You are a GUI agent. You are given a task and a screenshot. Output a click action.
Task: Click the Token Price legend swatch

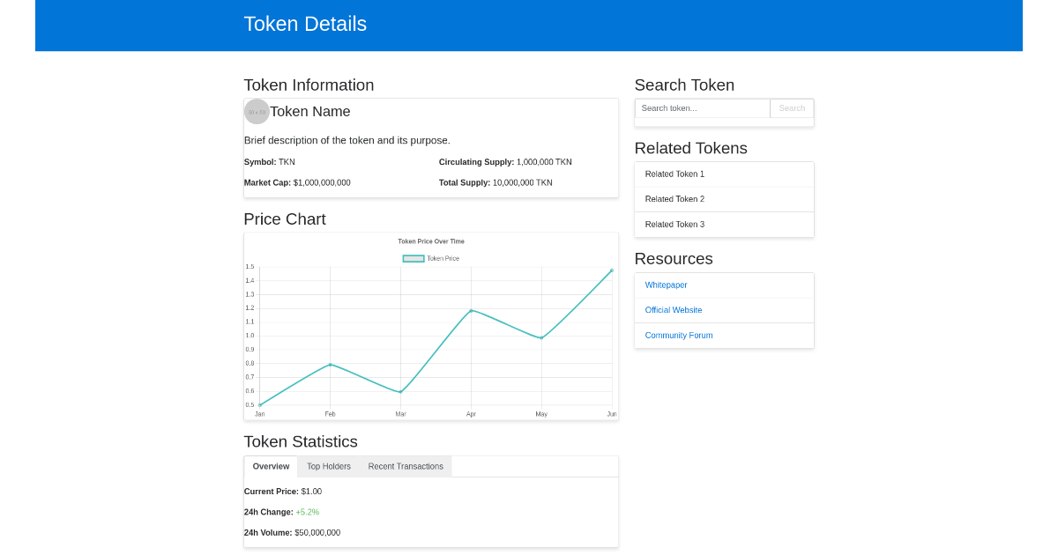tap(411, 258)
